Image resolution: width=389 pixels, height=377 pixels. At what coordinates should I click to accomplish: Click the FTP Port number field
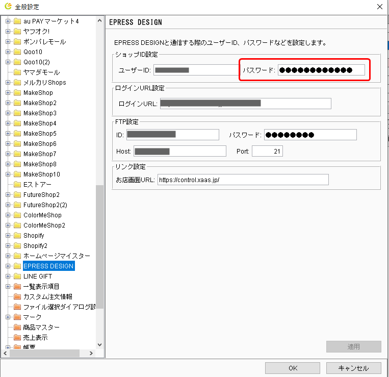(x=267, y=151)
